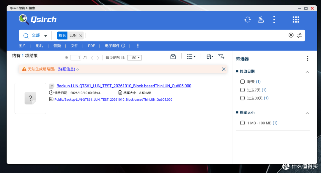
Task: Select the 电子邮件 category tab
Action: tap(112, 46)
